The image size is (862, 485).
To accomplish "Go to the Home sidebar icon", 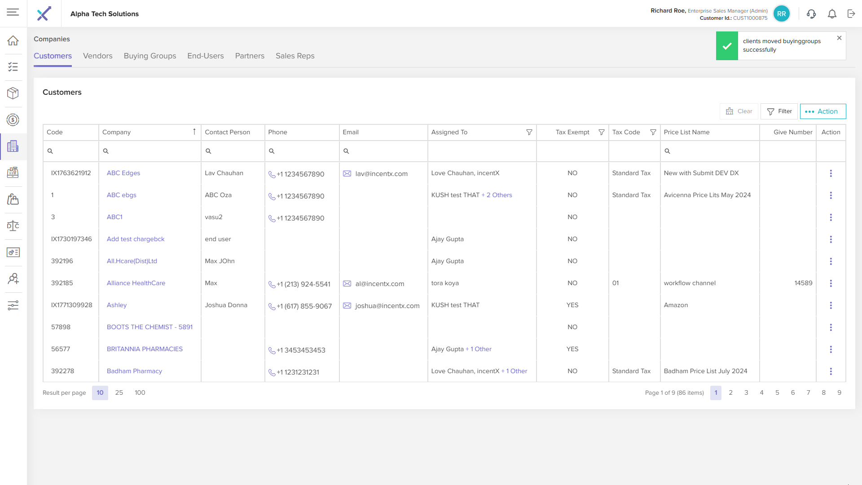I will (13, 40).
